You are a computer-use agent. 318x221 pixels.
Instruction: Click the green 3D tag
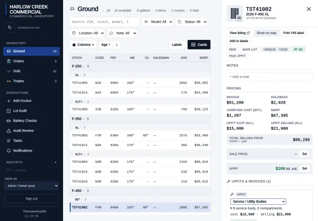[x=298, y=49]
